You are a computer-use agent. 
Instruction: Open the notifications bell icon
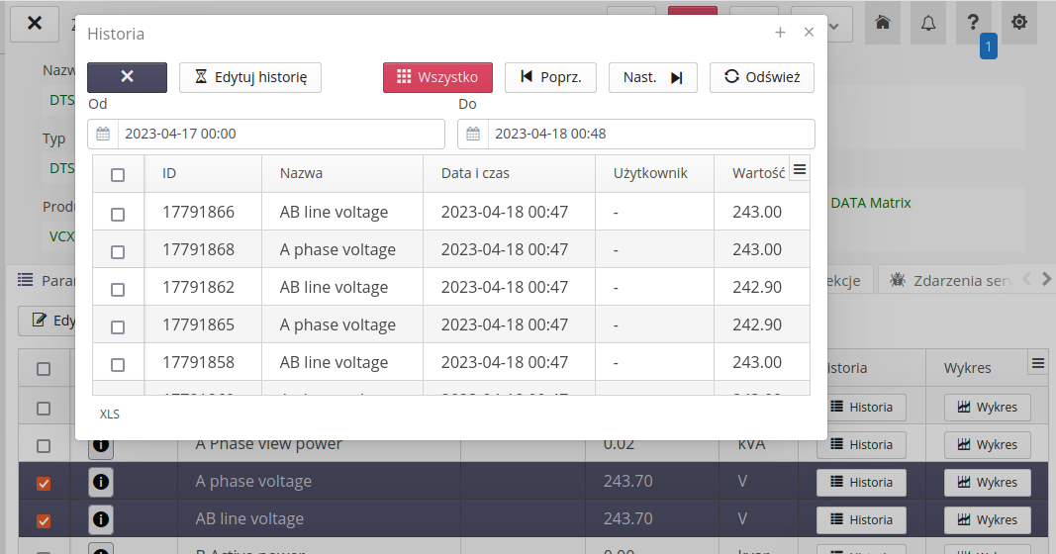[x=928, y=24]
